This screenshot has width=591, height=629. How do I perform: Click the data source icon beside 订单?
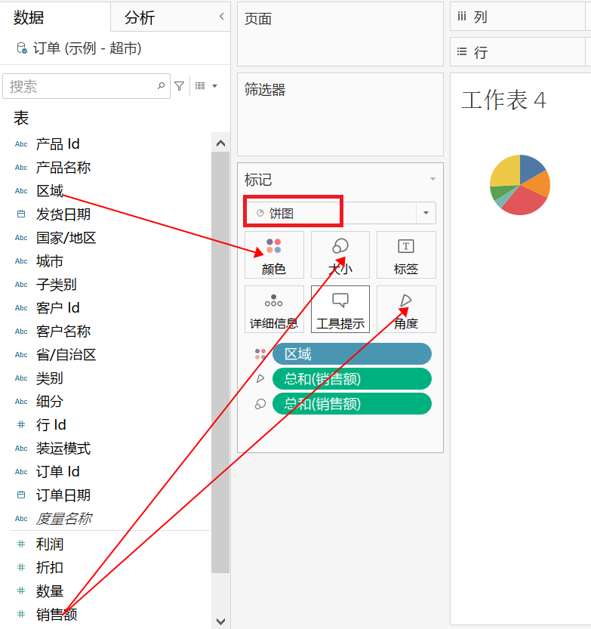(22, 48)
